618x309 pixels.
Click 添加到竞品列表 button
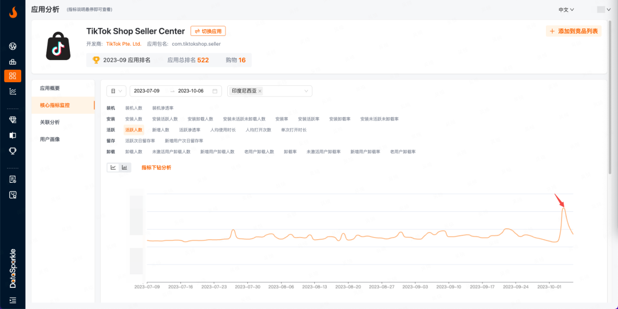(573, 31)
